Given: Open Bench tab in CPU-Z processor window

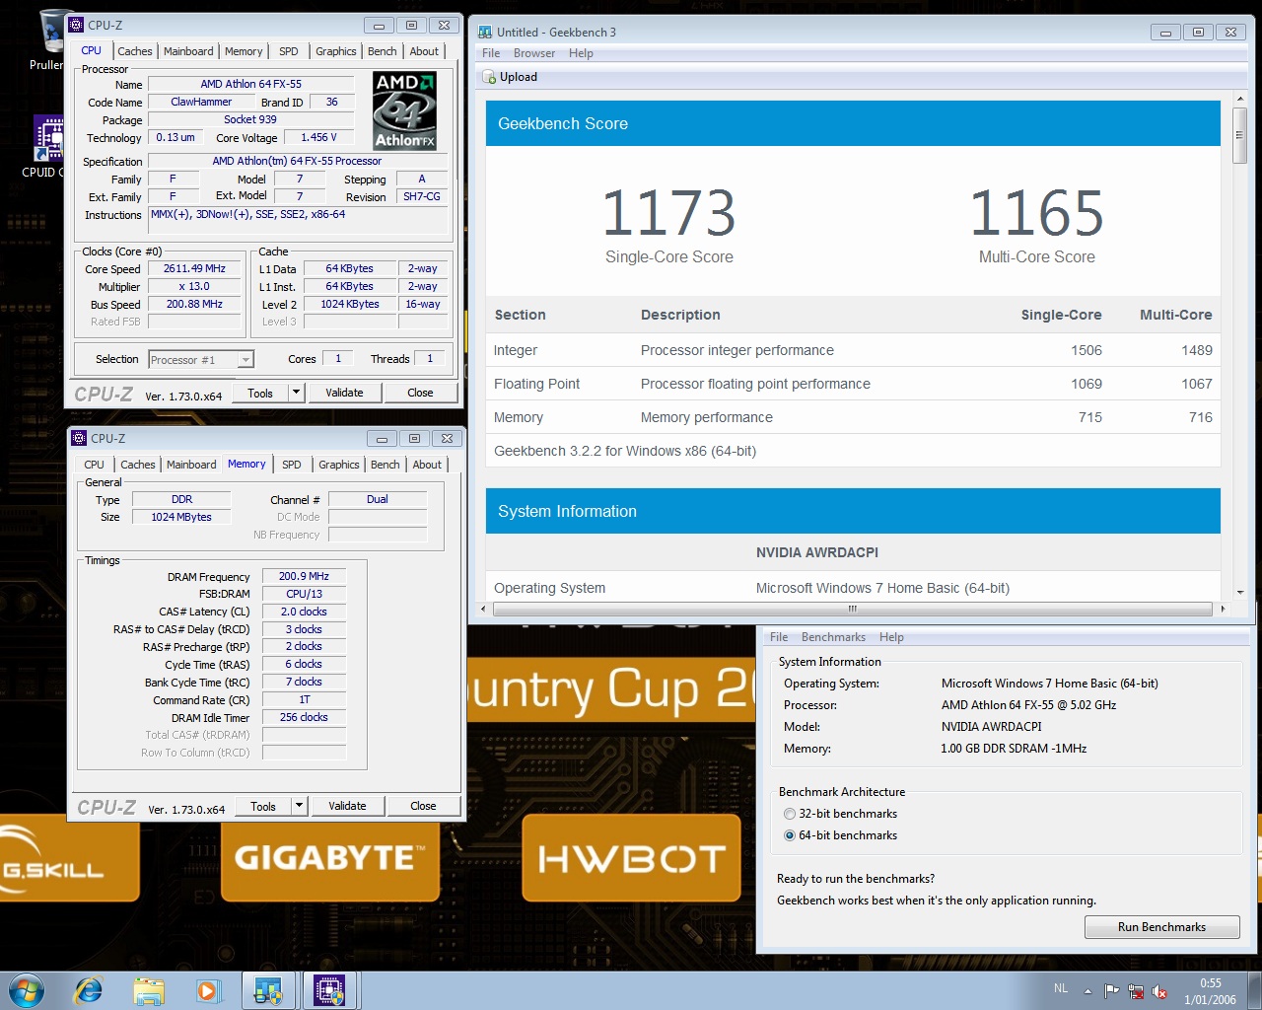Looking at the screenshot, I should 383,51.
